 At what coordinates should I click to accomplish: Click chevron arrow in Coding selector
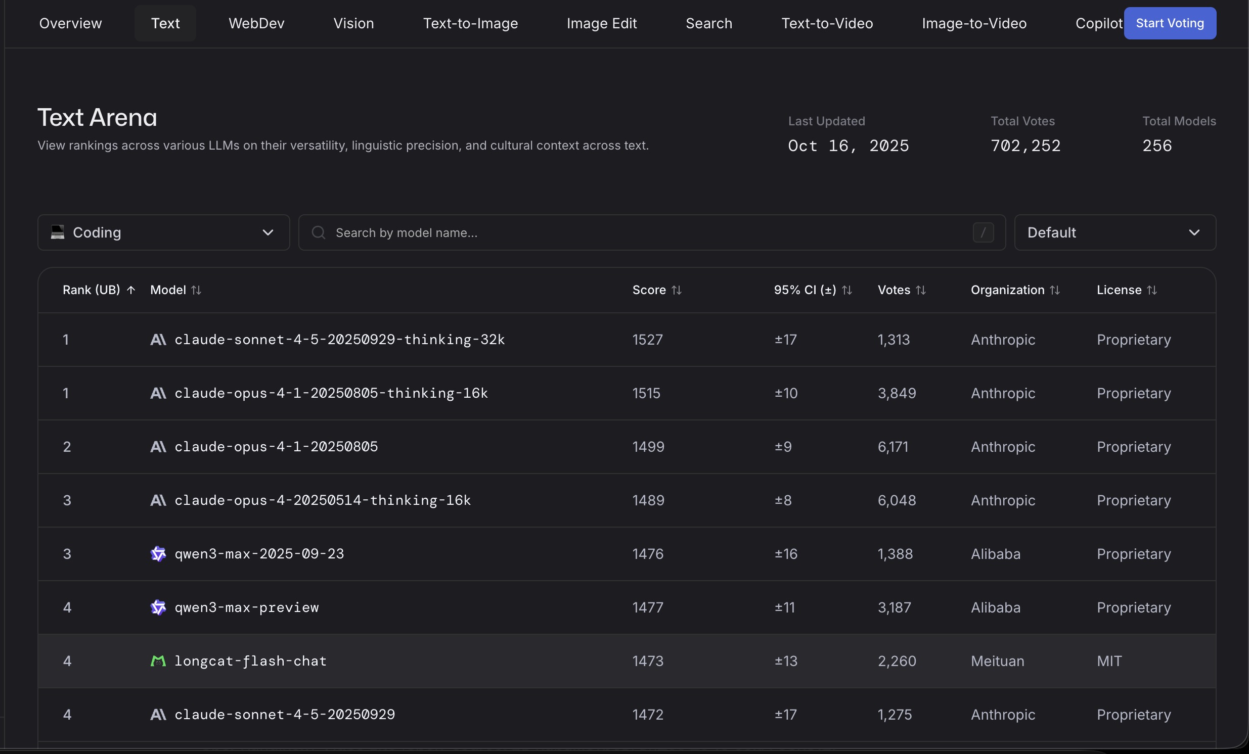click(267, 232)
